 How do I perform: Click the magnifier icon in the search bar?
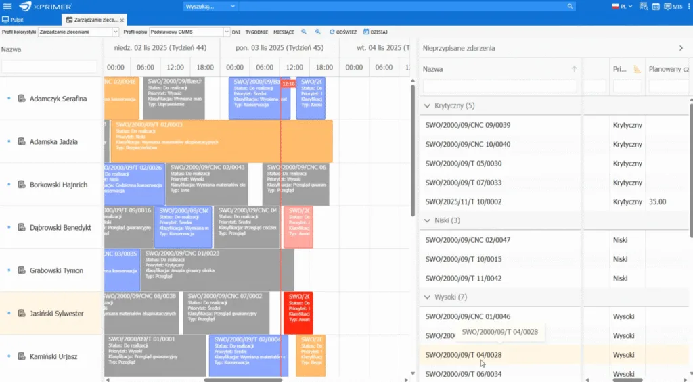point(571,7)
